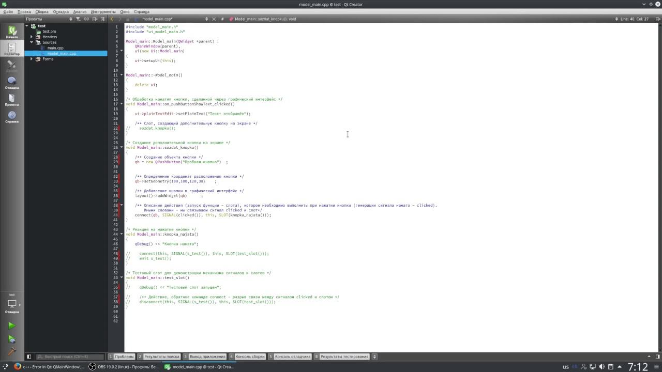
Task: Show the Вывод приложения pane
Action: pos(205,357)
